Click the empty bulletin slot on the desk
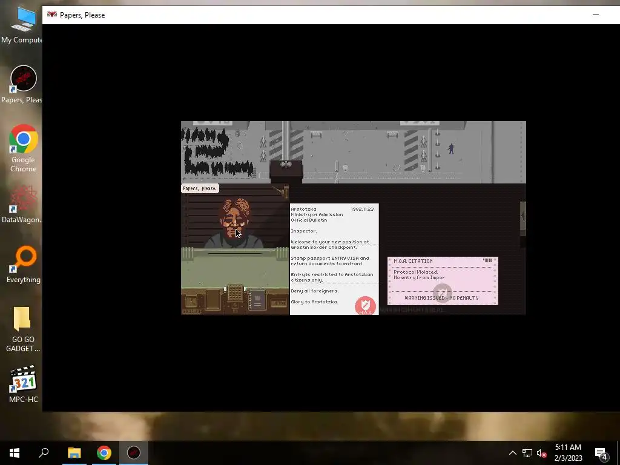The width and height of the screenshot is (620, 465). click(x=213, y=299)
